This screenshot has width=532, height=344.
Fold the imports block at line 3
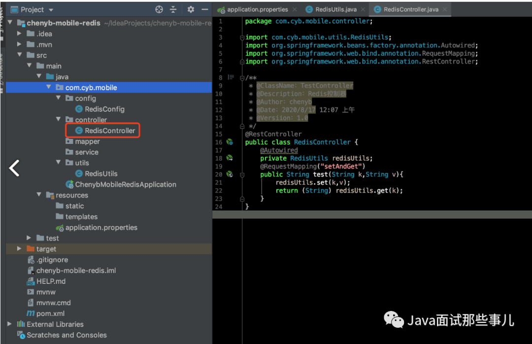pyautogui.click(x=242, y=37)
